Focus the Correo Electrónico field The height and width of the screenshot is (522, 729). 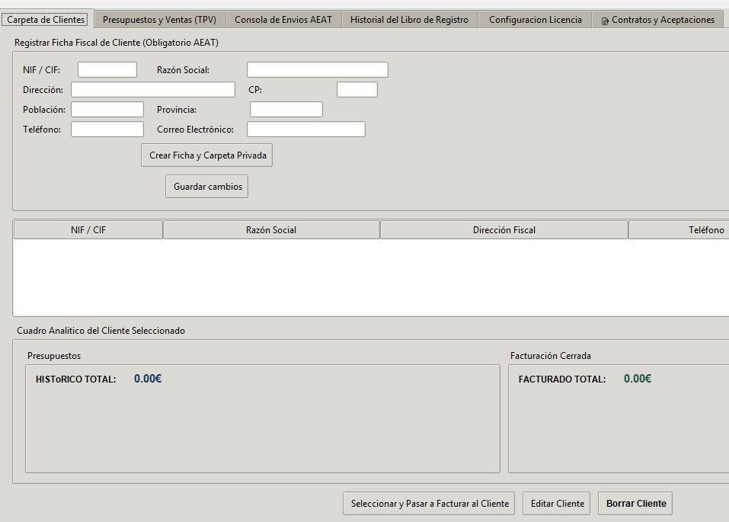pos(306,130)
